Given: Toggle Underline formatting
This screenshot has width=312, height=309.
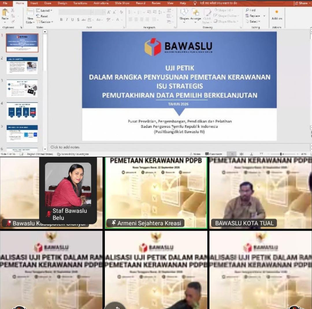Looking at the screenshot, I should (x=73, y=19).
